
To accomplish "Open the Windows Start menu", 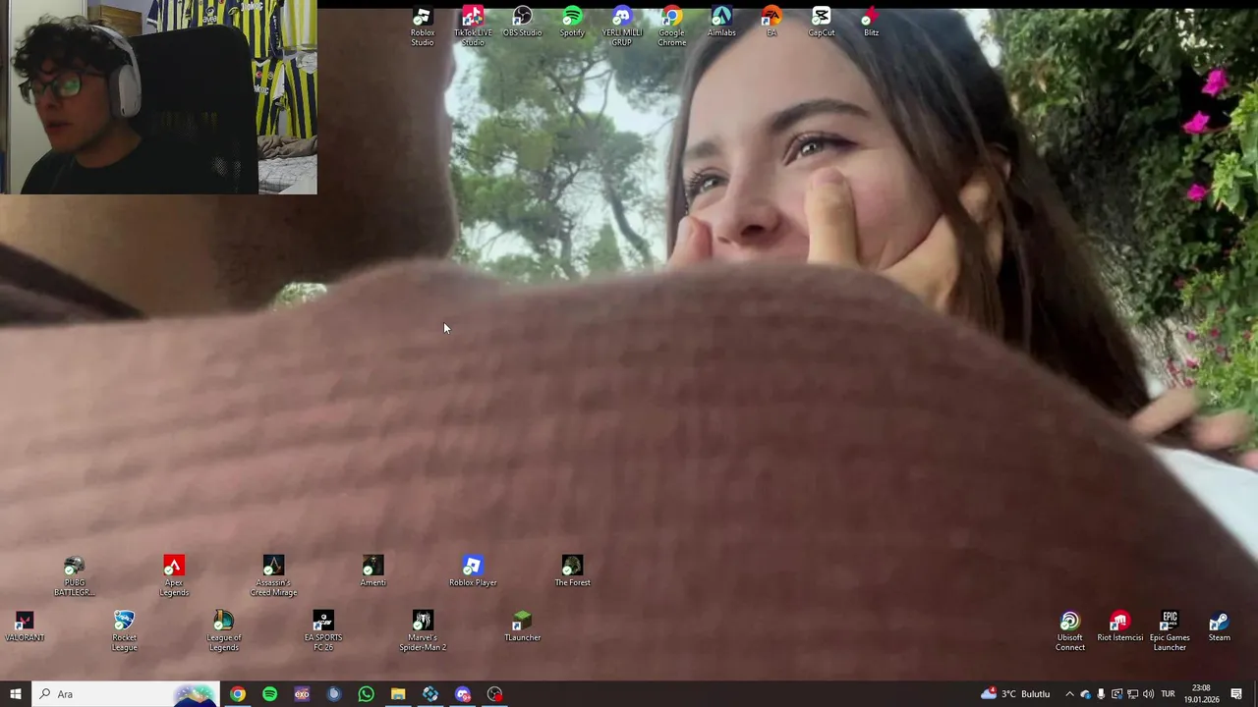I will click(16, 694).
